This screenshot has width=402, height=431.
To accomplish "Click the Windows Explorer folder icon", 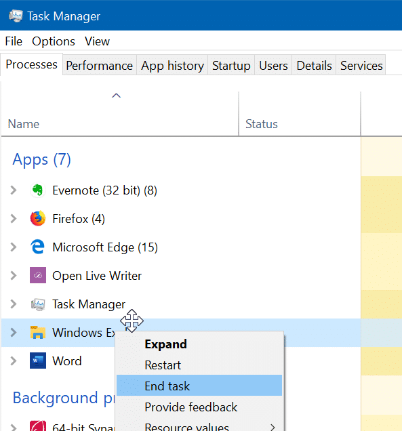I will point(38,333).
